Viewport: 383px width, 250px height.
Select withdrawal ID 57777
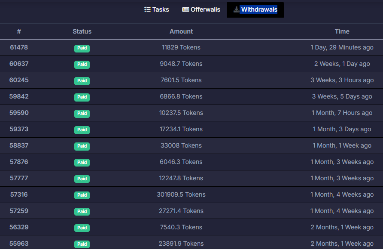(19, 178)
